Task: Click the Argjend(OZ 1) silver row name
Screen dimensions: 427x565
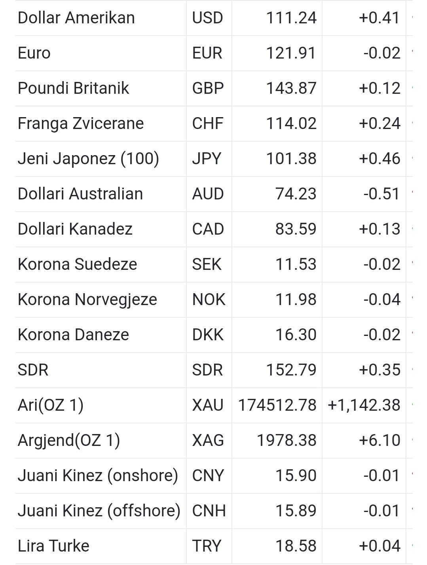Action: [x=69, y=440]
